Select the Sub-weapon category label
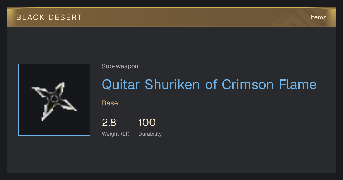Screen dimensions: 343x180 [120, 66]
